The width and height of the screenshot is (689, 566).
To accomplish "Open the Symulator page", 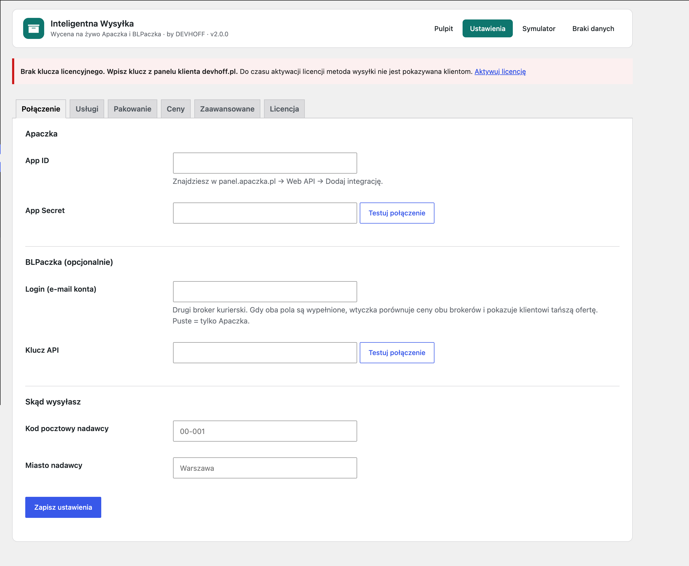I will [x=538, y=29].
